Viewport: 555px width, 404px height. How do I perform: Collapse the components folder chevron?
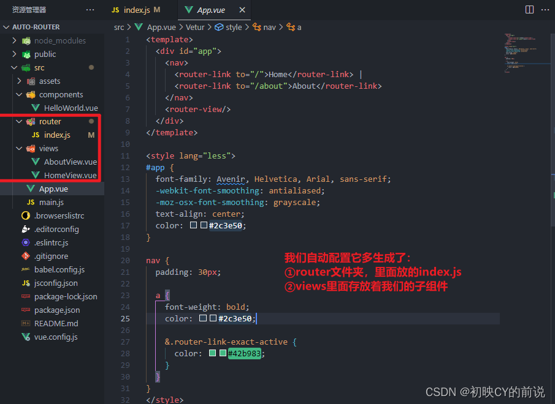pos(19,94)
